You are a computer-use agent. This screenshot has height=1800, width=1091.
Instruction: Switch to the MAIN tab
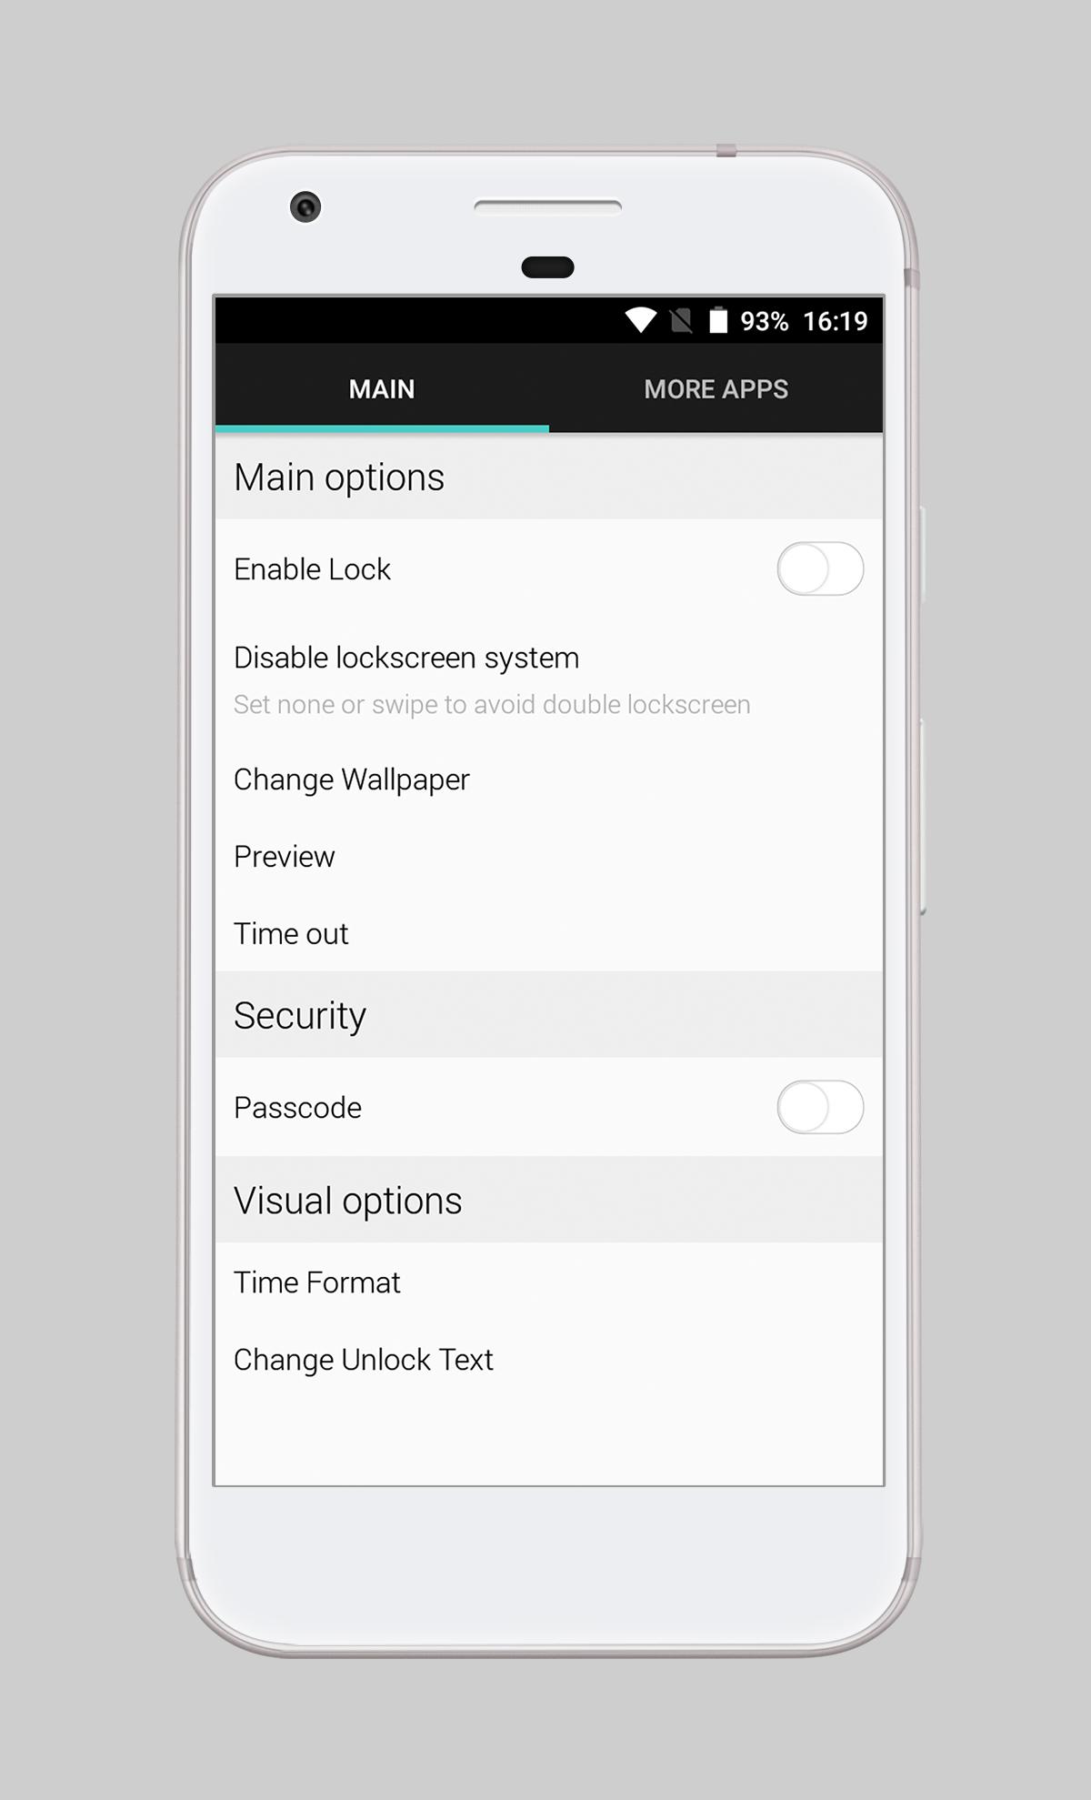tap(382, 388)
